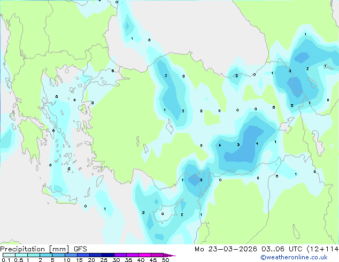Click the 40–45 mm magenta legend box
This screenshot has width=339, height=262.
tap(145, 255)
